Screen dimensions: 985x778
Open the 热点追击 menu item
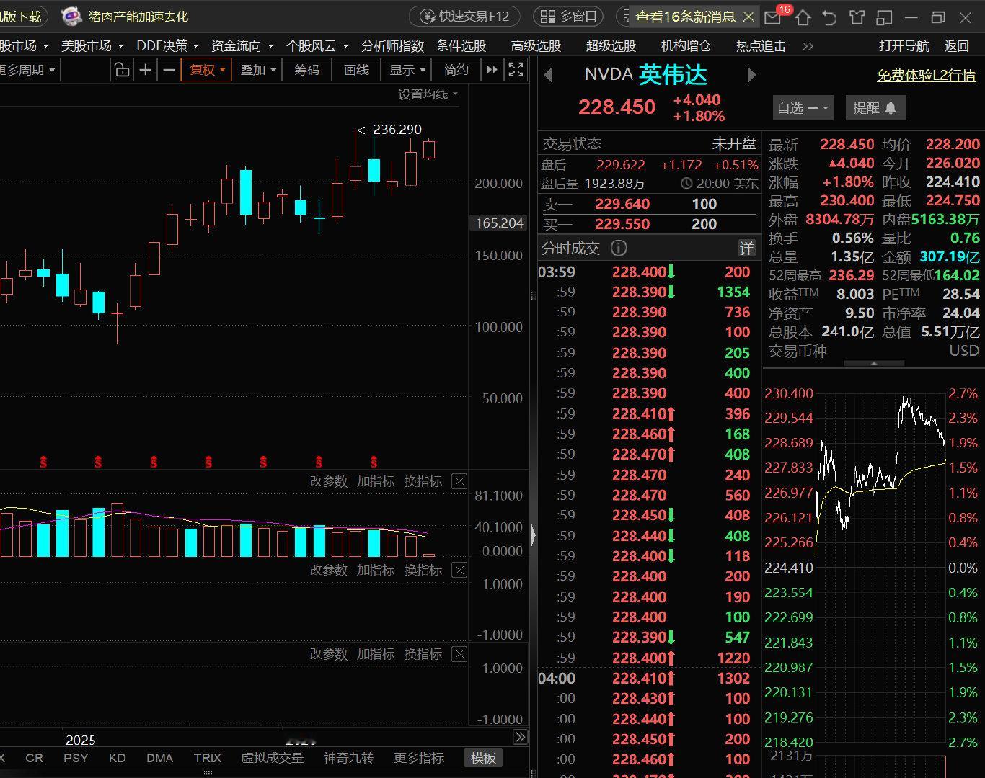[x=761, y=46]
